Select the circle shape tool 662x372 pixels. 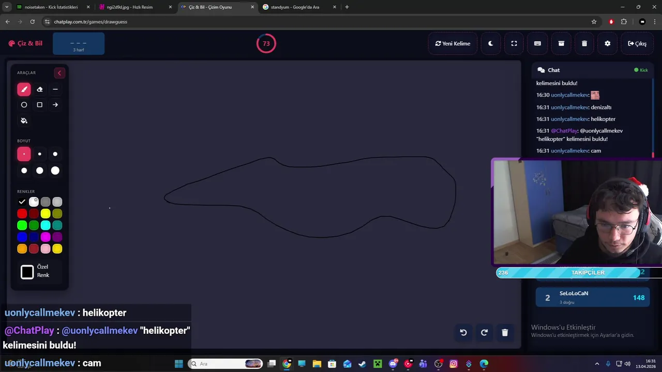pos(24,105)
